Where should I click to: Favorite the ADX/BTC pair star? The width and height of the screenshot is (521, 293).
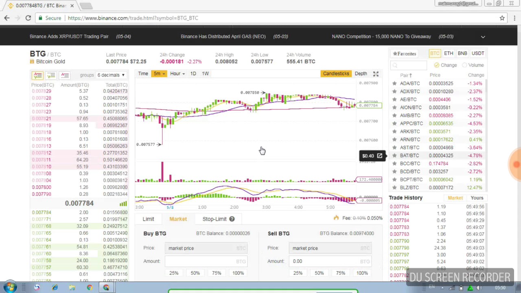[x=394, y=92]
